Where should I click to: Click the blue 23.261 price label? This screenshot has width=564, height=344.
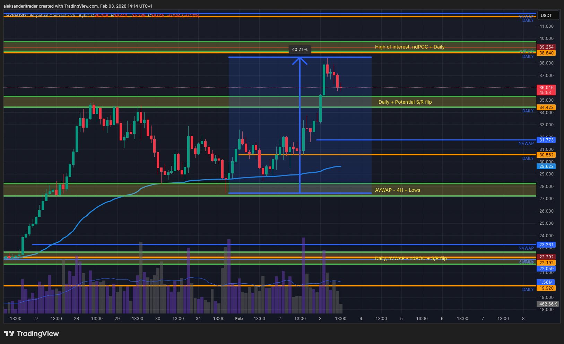[546, 244]
